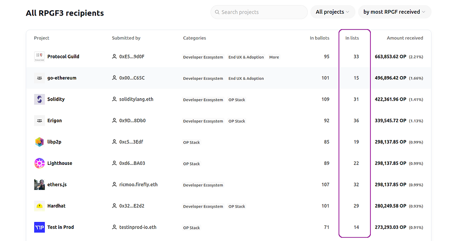Open the Test in Prod project
Viewport: 470px width, 241px height.
pos(61,227)
